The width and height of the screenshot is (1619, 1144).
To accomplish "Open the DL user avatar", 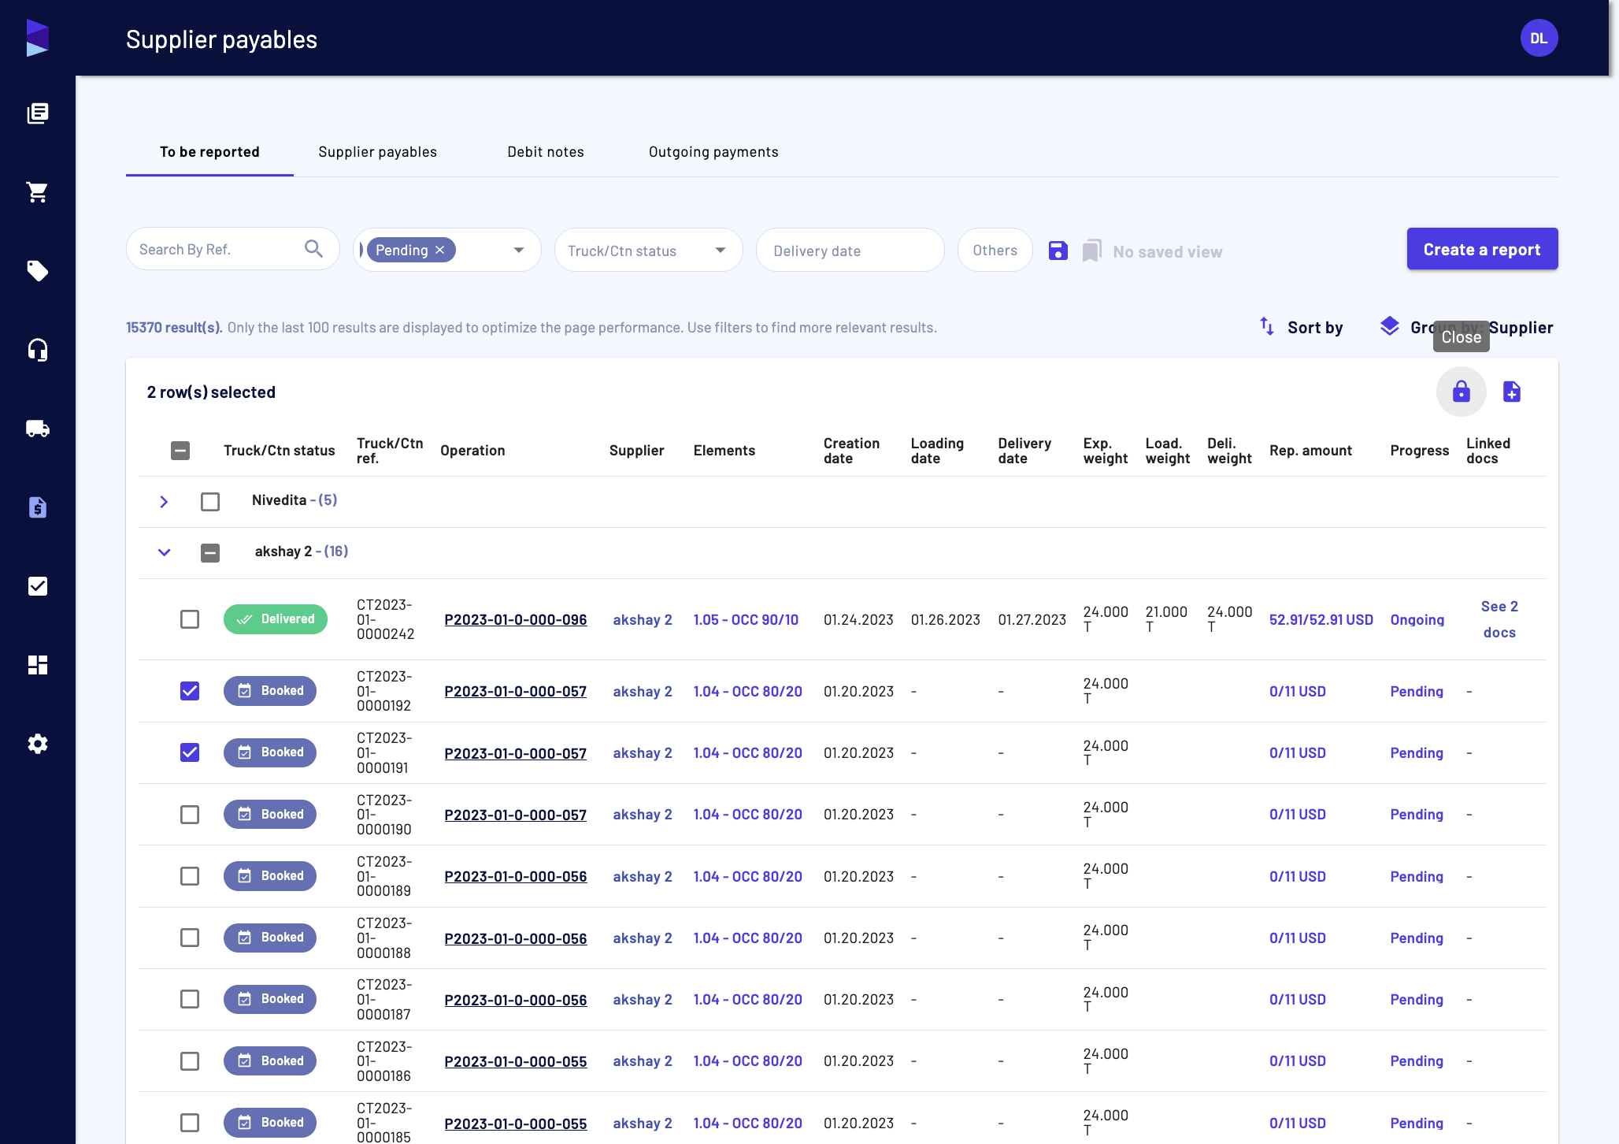I will pyautogui.click(x=1539, y=38).
